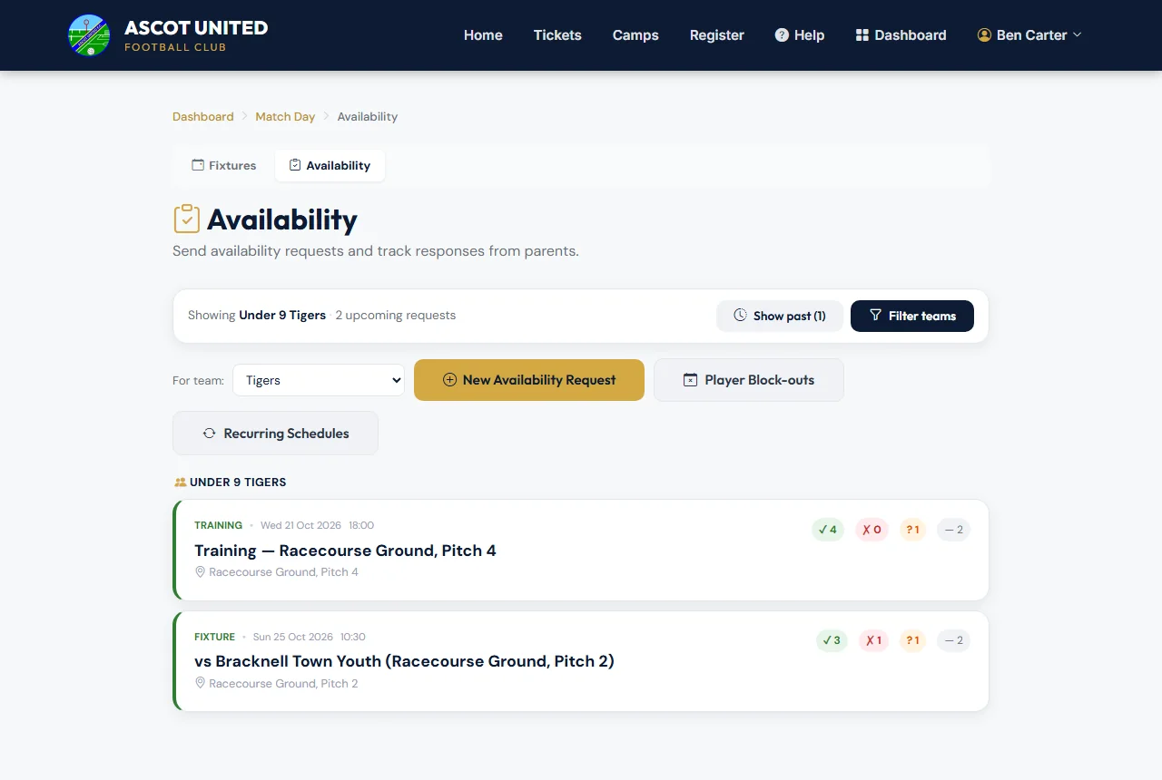Click the calendar icon on Player Block-outs
This screenshot has height=780, width=1162.
(690, 380)
